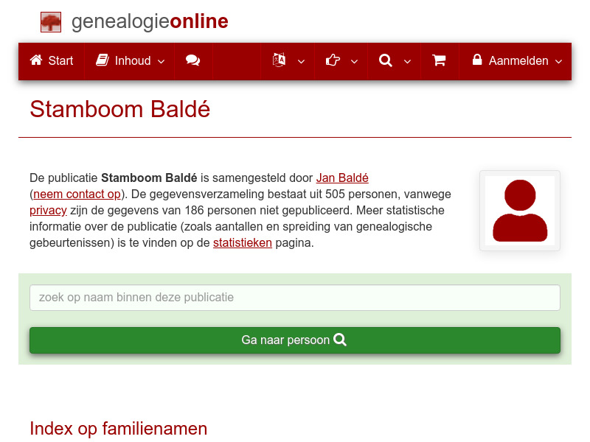Image resolution: width=590 pixels, height=442 pixels.
Task: Click the thumbs-up recommendation icon
Action: (333, 61)
